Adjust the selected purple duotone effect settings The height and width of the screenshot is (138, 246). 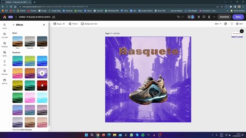coord(42,73)
